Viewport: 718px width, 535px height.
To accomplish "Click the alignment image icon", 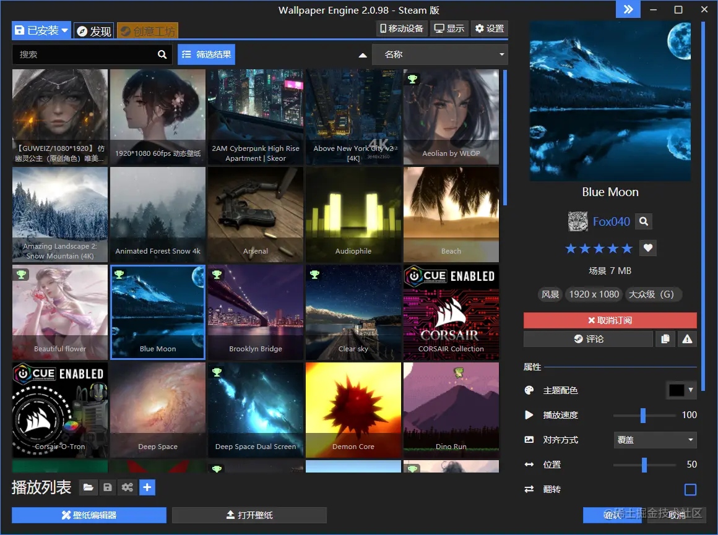I will pos(529,440).
